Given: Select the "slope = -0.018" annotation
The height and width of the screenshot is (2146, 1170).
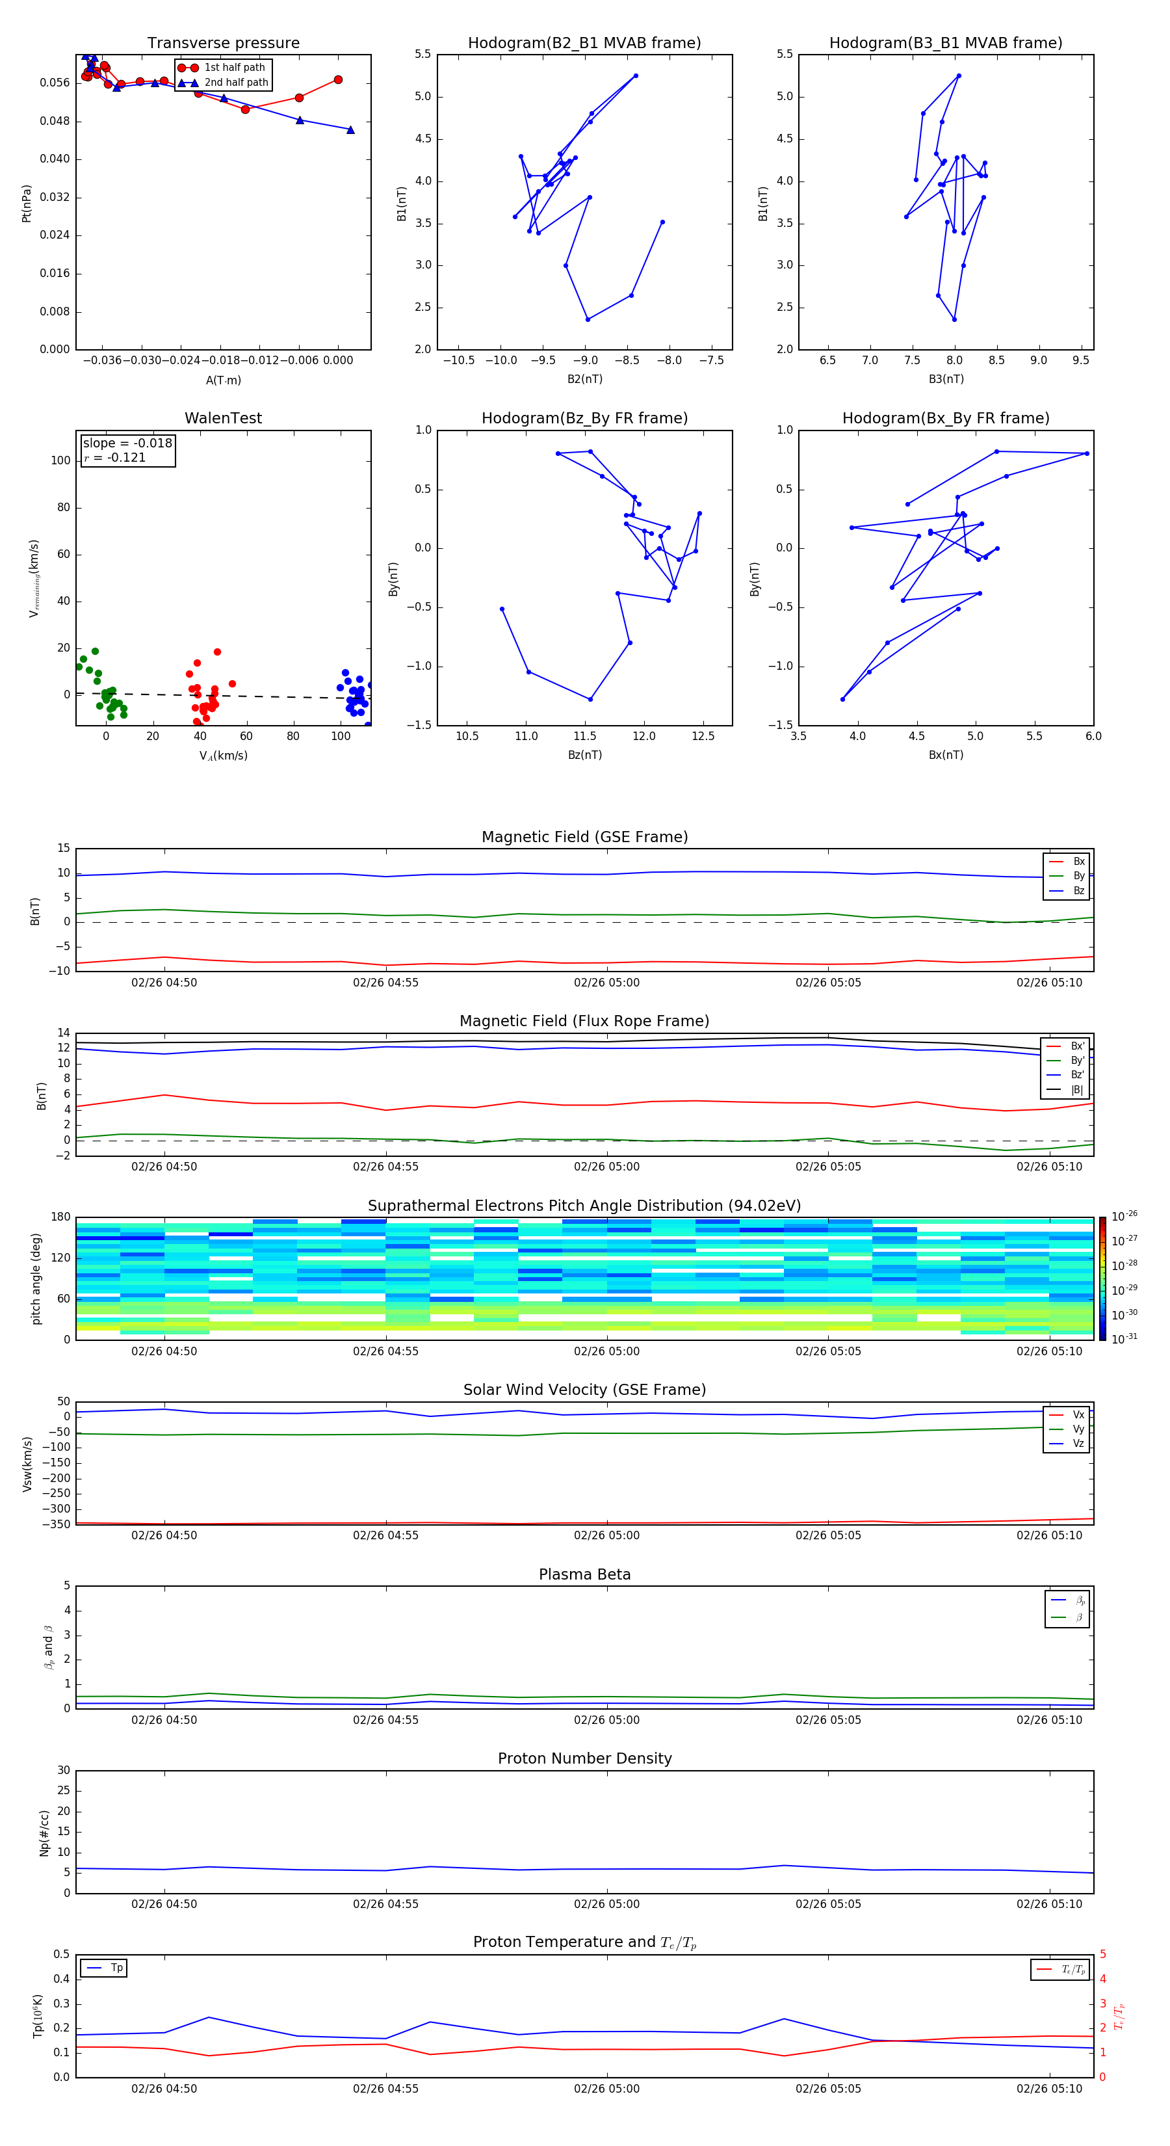Looking at the screenshot, I should tap(127, 444).
